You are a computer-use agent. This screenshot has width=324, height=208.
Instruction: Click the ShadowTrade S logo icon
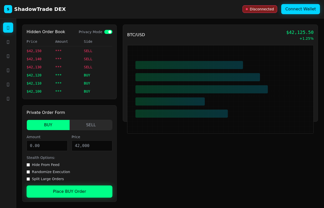[x=8, y=9]
